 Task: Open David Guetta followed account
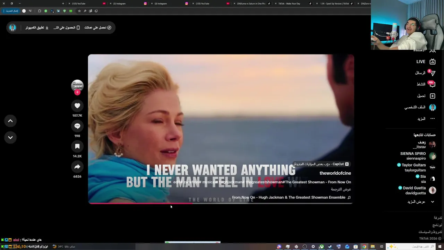click(x=417, y=190)
